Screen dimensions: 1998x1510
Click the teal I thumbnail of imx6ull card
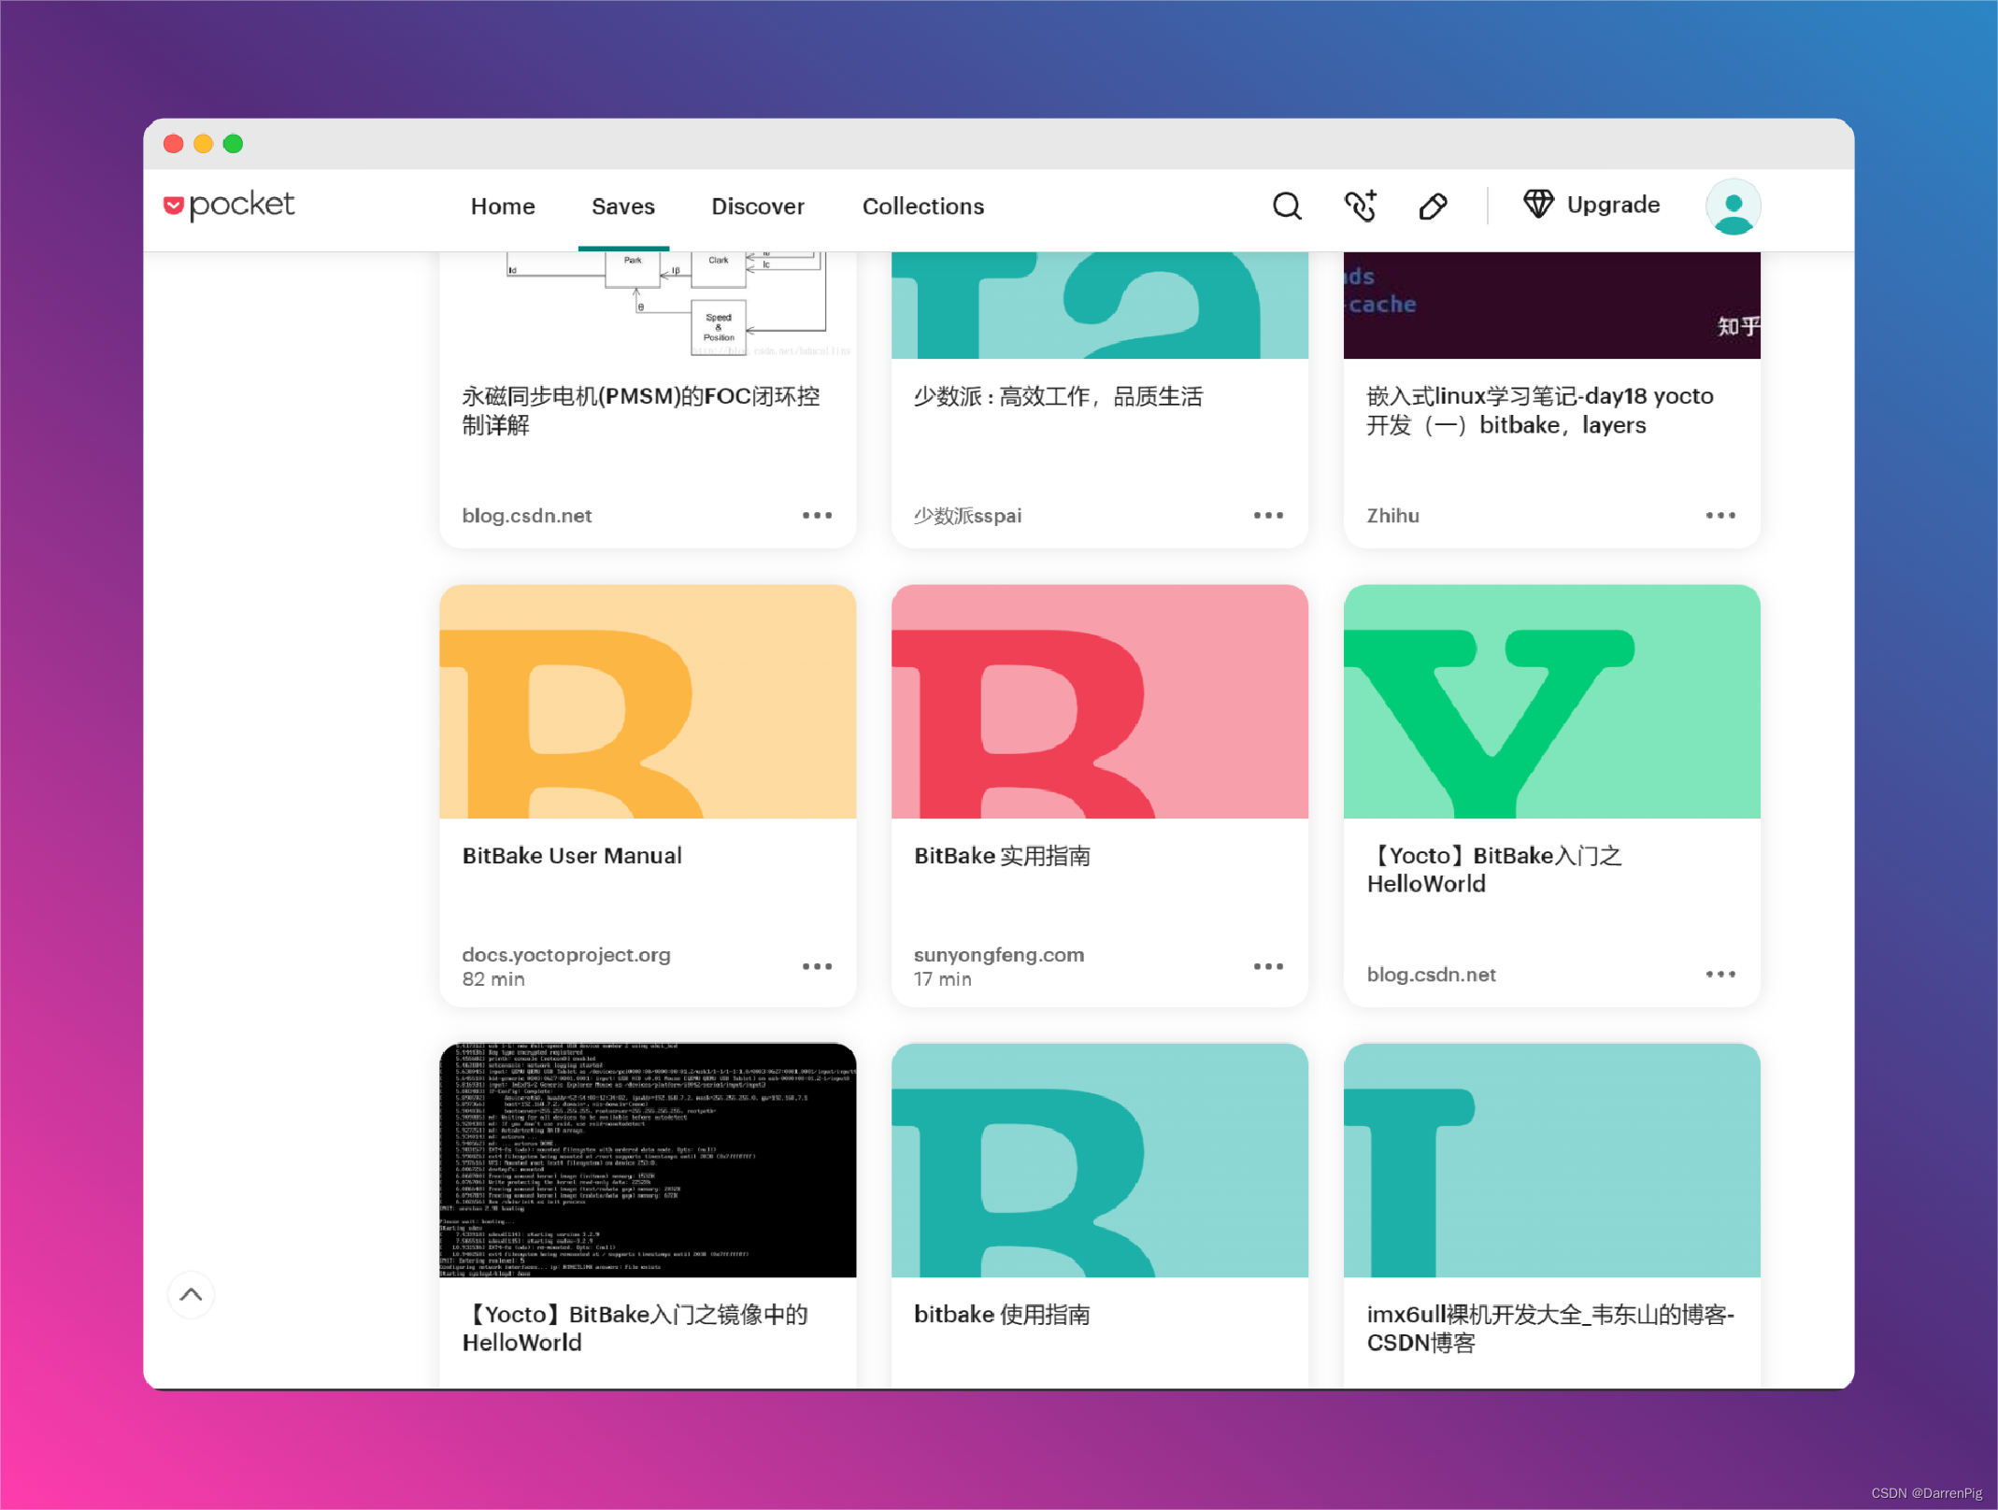click(x=1551, y=1161)
